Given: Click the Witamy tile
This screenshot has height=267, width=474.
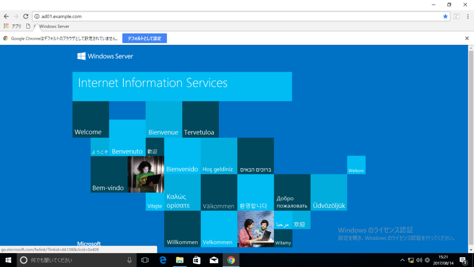Looking at the screenshot, I should pos(283,238).
